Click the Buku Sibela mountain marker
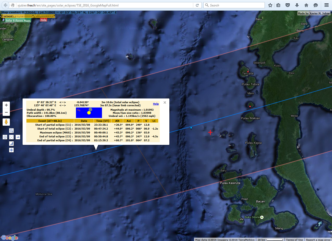The width and height of the screenshot is (332, 241). (262, 217)
